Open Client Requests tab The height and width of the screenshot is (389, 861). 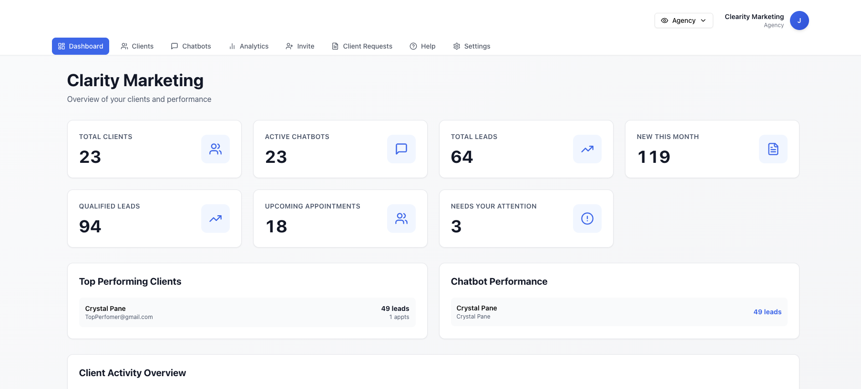tap(362, 46)
